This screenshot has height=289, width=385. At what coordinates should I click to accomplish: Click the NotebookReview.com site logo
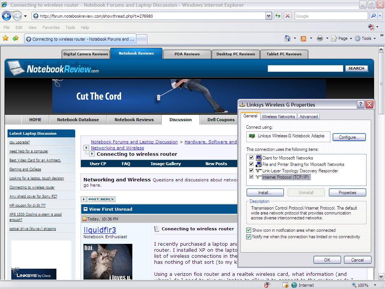(53, 68)
